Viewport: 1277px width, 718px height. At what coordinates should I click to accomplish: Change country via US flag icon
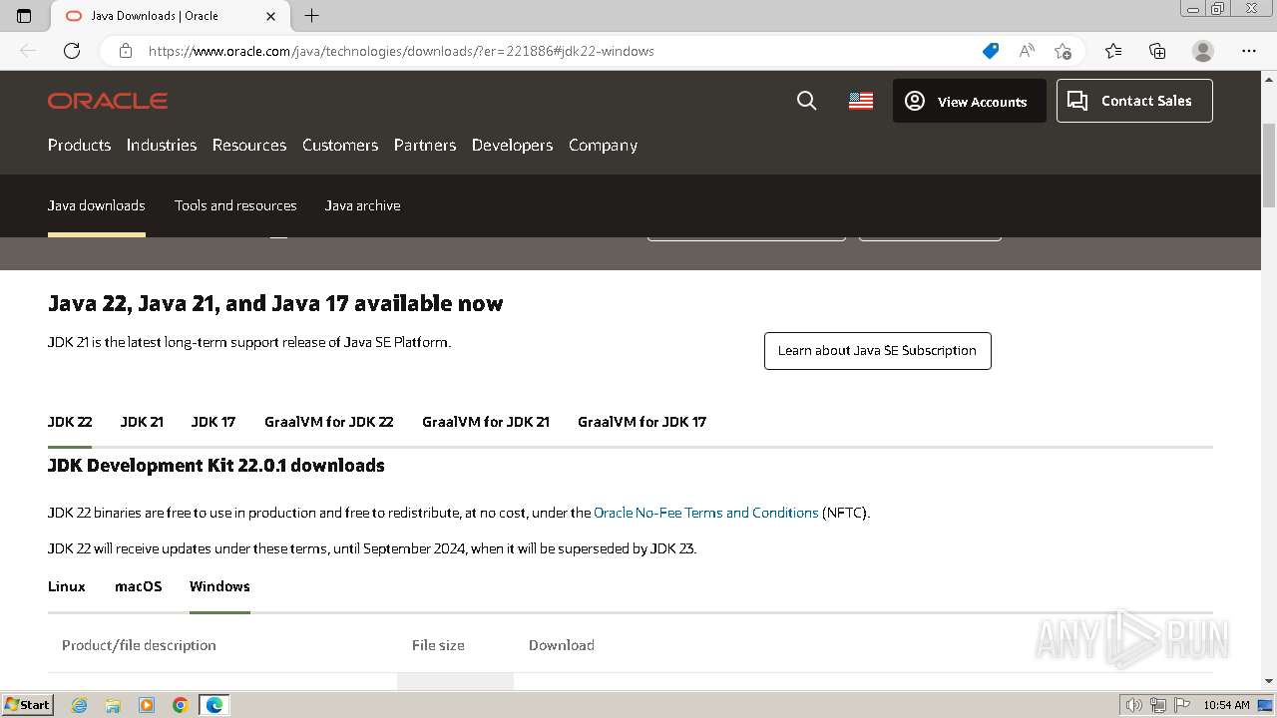click(x=861, y=101)
